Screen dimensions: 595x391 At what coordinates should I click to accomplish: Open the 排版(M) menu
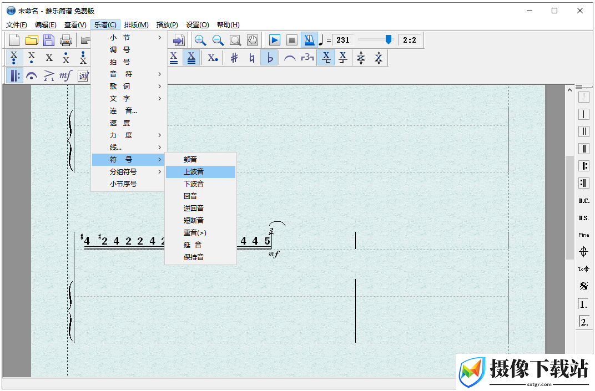[x=136, y=24]
